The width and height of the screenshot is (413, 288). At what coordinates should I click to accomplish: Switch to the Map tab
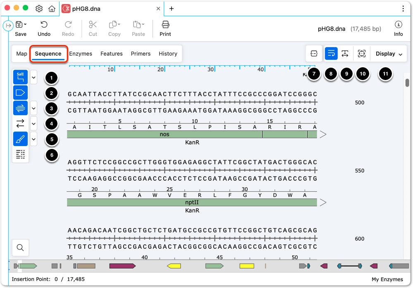pos(21,54)
